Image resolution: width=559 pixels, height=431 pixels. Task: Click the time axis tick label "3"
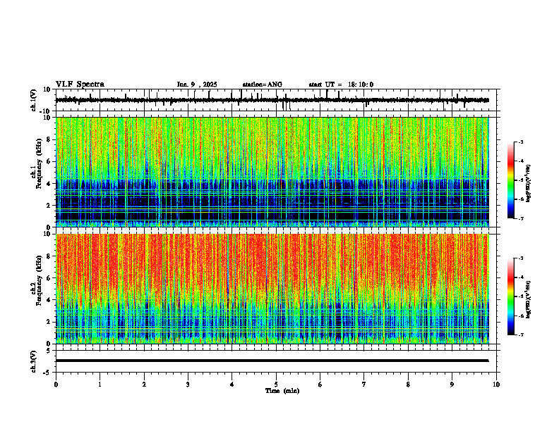(x=188, y=385)
